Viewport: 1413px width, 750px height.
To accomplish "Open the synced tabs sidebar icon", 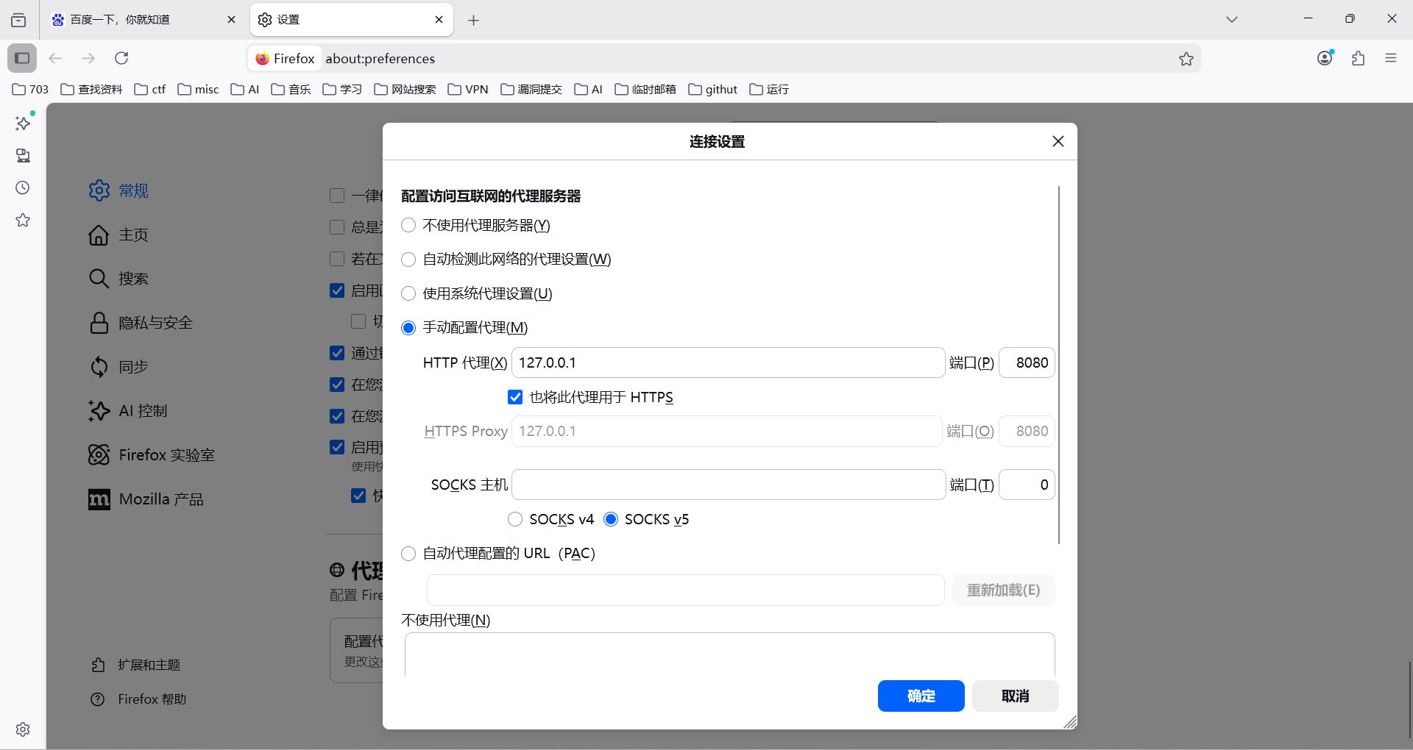I will pos(23,156).
